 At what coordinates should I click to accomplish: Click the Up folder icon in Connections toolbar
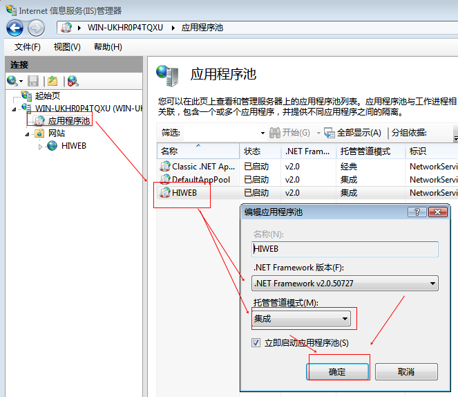tap(53, 81)
